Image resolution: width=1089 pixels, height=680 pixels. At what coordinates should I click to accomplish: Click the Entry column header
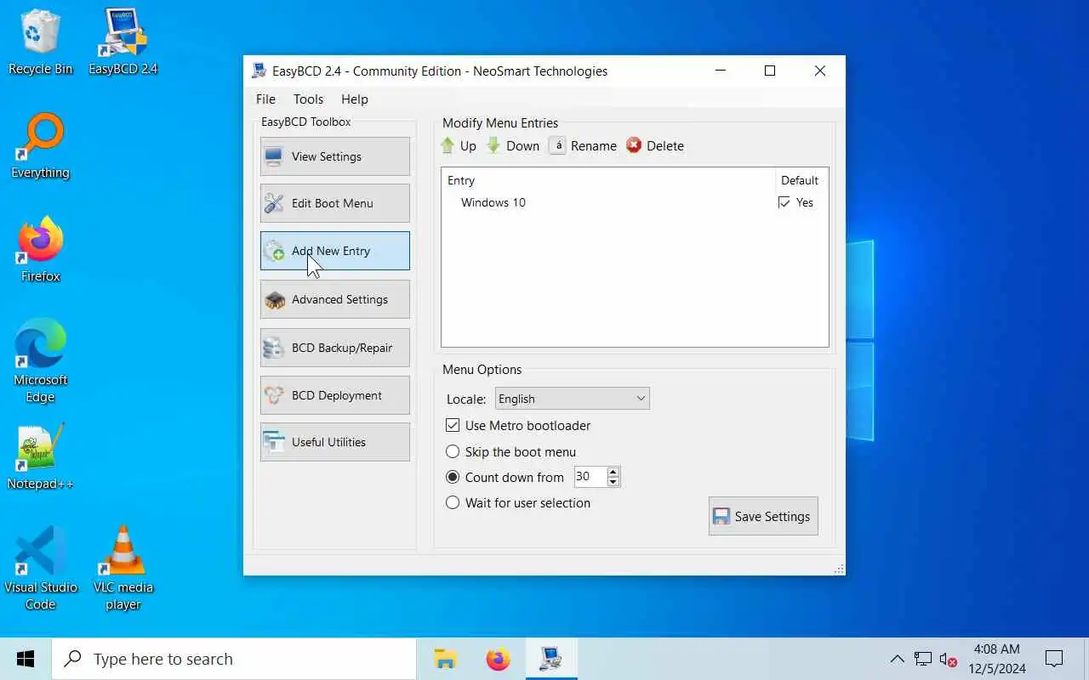pos(608,180)
